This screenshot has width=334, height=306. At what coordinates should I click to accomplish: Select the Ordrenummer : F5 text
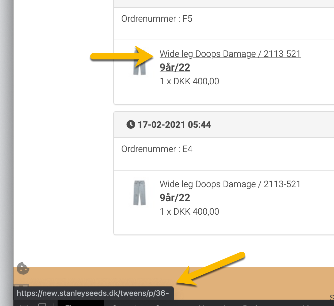pyautogui.click(x=157, y=19)
